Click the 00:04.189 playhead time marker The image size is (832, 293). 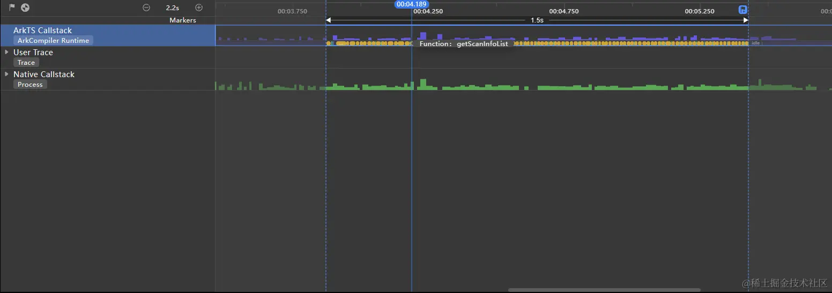(412, 4)
